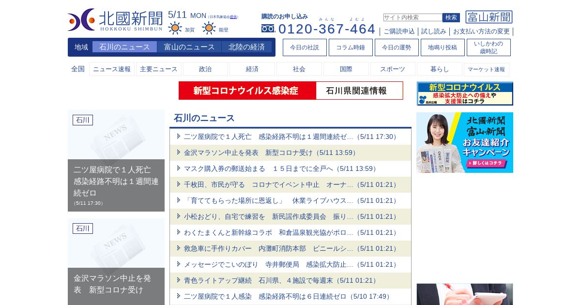Click the 新型コロナウイルス感染症 red banner
Viewport: 581px width, 305px height.
click(x=247, y=91)
